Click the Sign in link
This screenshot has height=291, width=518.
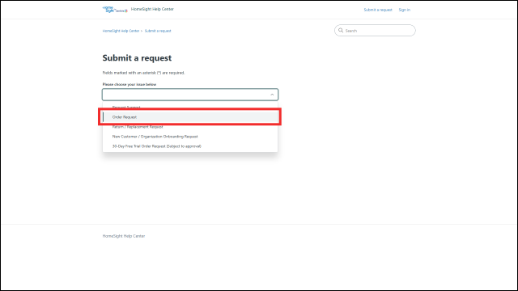point(405,10)
